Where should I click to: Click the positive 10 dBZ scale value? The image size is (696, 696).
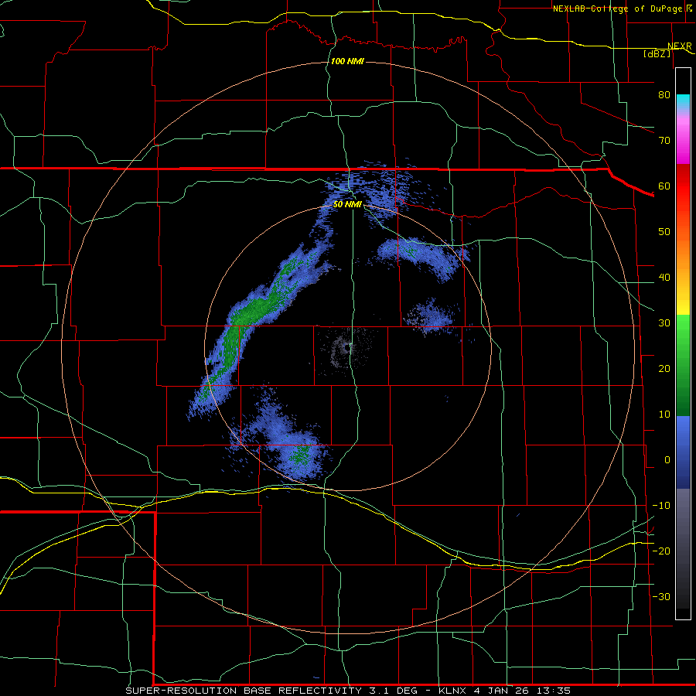click(664, 415)
